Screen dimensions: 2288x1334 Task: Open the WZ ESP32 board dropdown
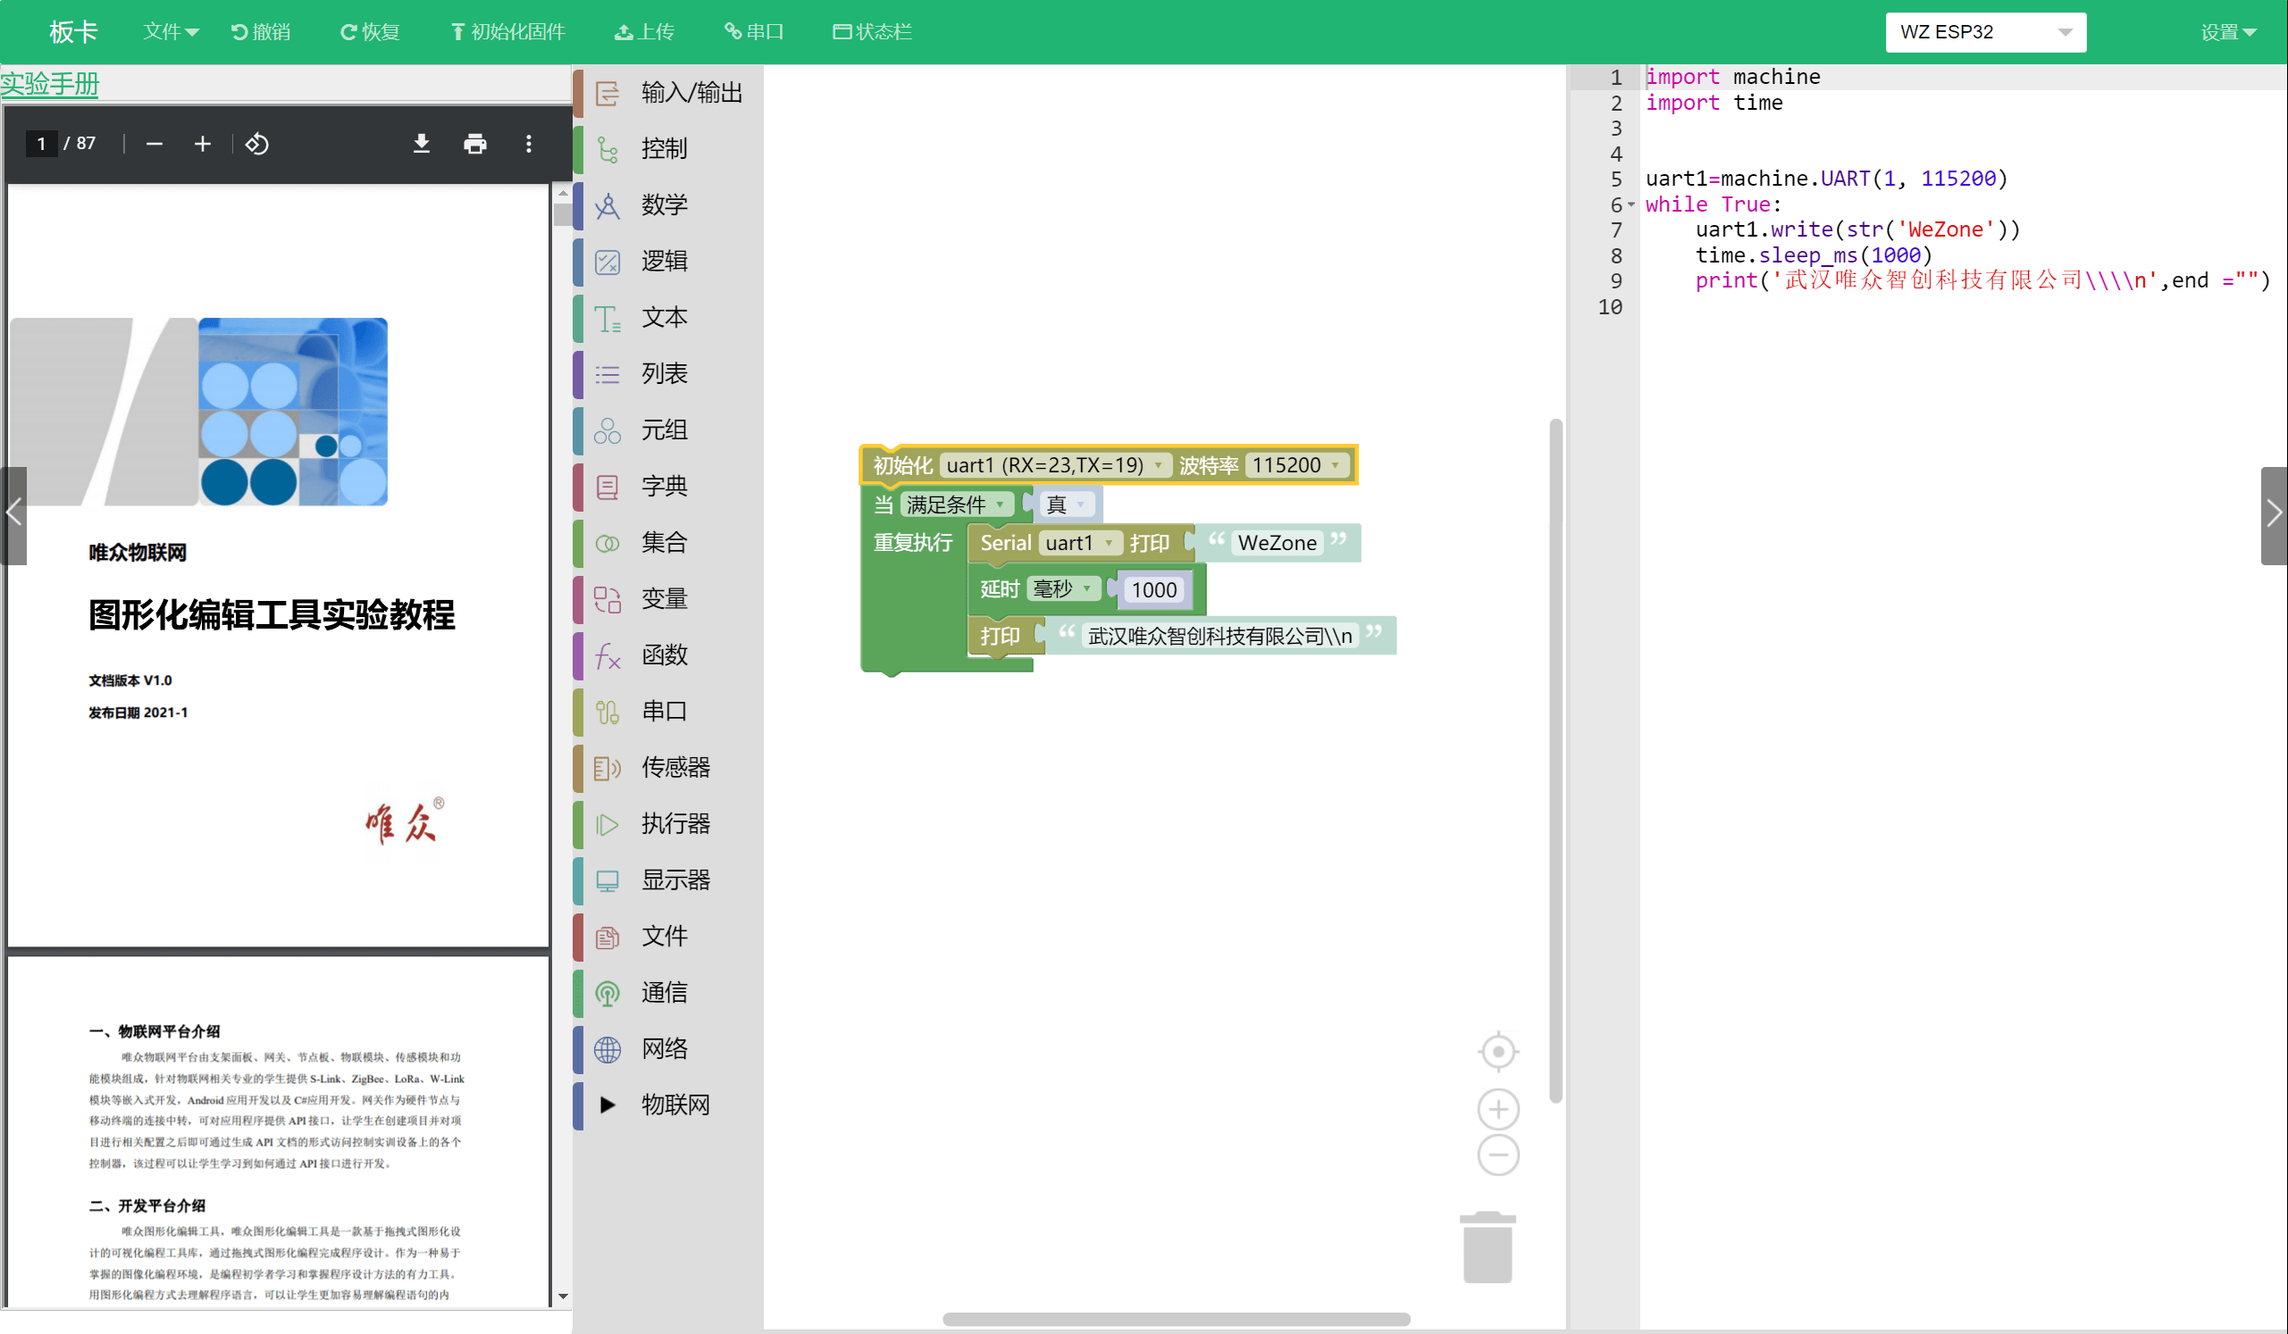tap(1986, 32)
